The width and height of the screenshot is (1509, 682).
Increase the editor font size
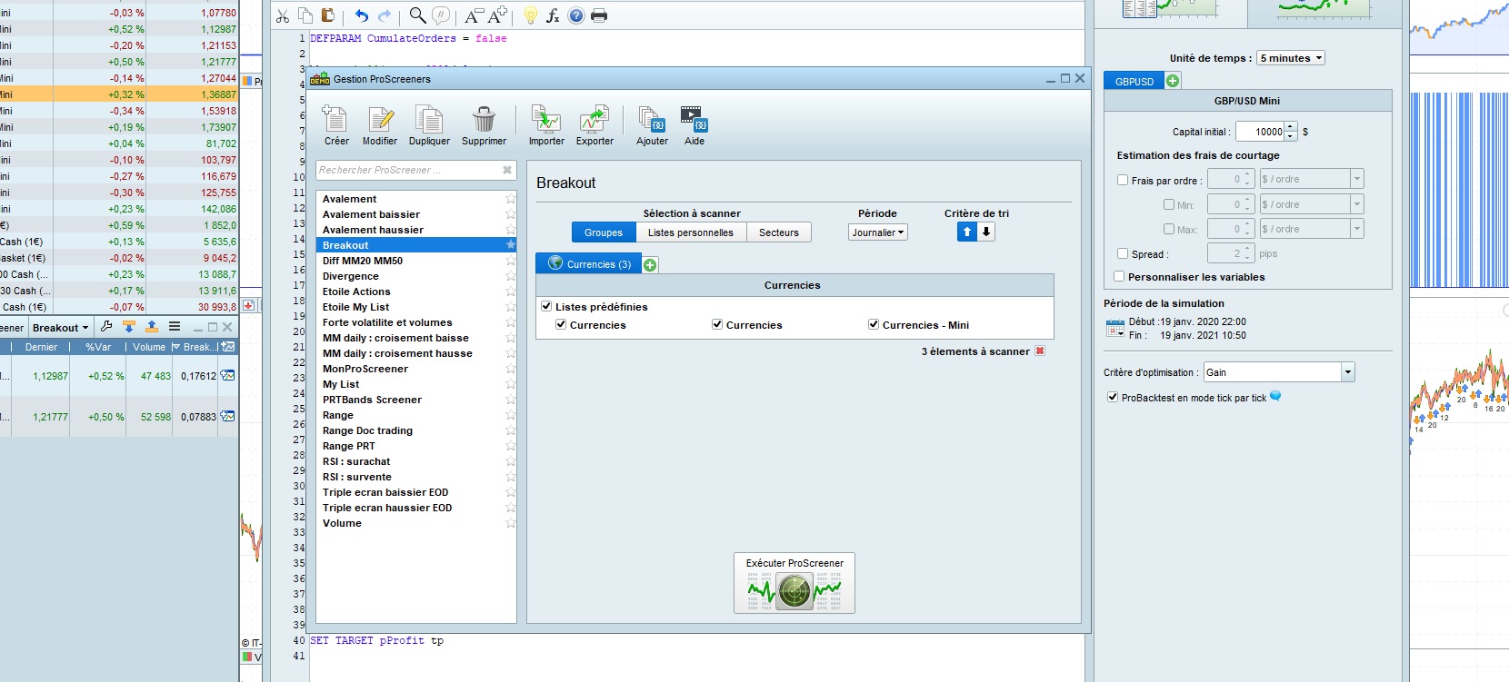click(x=497, y=15)
